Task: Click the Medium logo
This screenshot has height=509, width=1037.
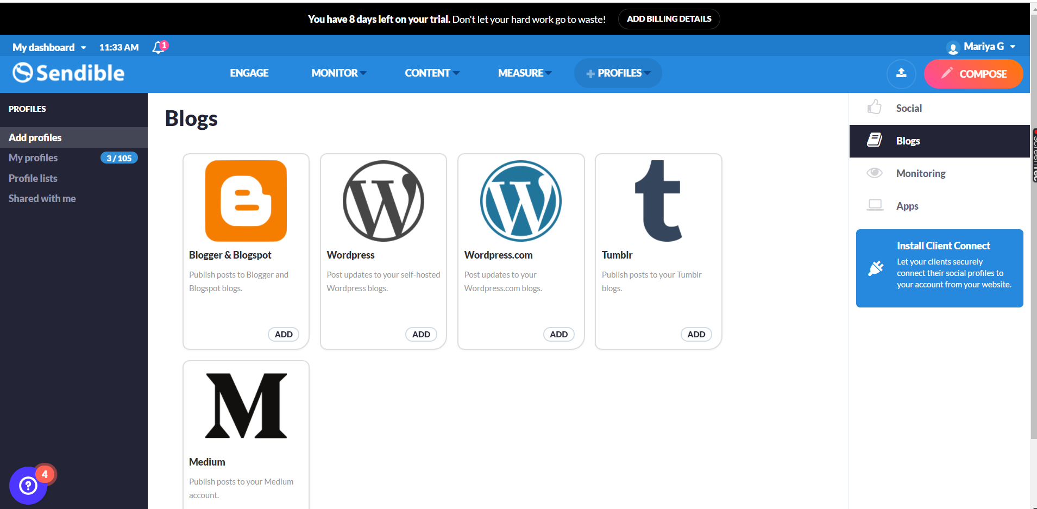Action: pyautogui.click(x=246, y=406)
